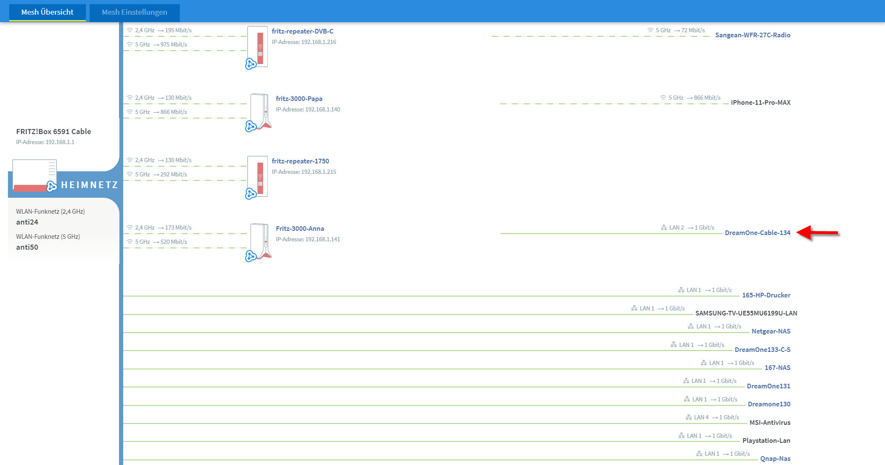Select the Mesh Übersicht tab
This screenshot has height=465, width=885.
pos(47,12)
